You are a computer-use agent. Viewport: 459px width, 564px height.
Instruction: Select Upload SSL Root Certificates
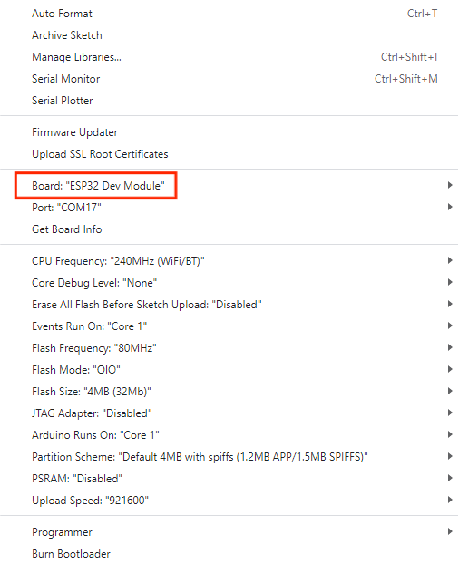(x=229, y=154)
